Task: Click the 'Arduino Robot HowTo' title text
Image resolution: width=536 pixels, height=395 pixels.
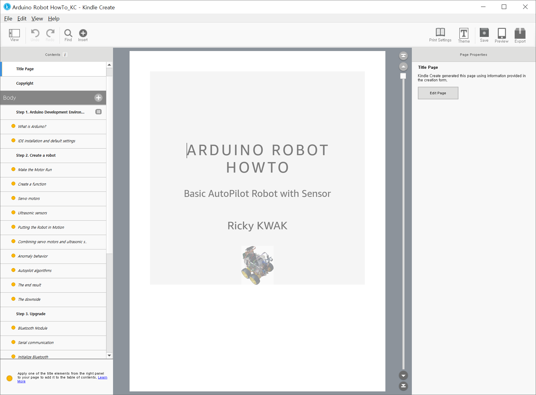Action: [x=258, y=159]
